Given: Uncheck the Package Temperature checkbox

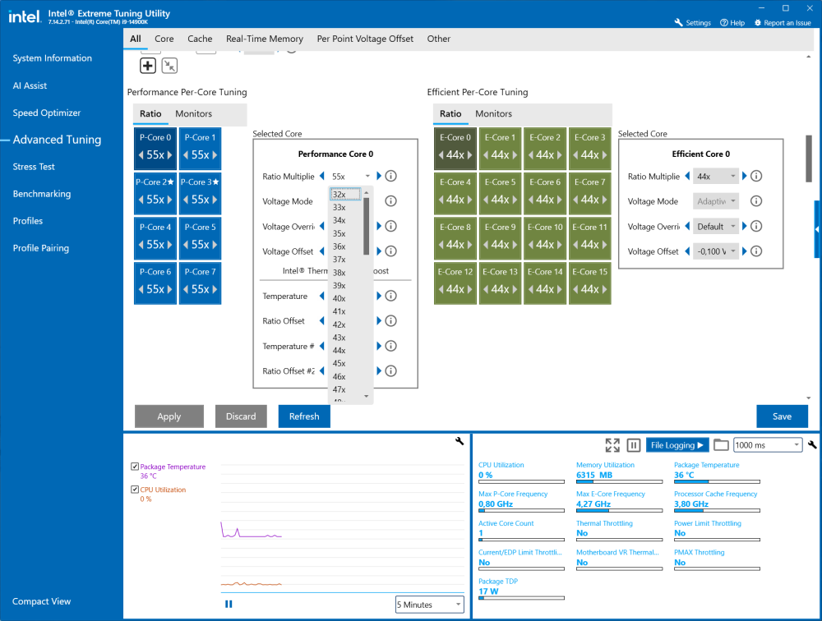Looking at the screenshot, I should pos(135,467).
